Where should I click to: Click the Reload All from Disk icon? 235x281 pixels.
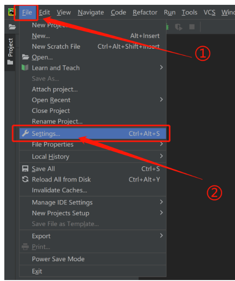click(x=25, y=179)
